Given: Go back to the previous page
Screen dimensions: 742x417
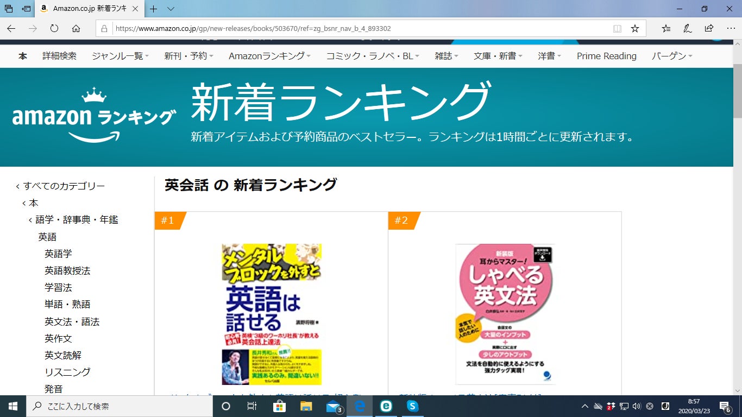Looking at the screenshot, I should [11, 29].
